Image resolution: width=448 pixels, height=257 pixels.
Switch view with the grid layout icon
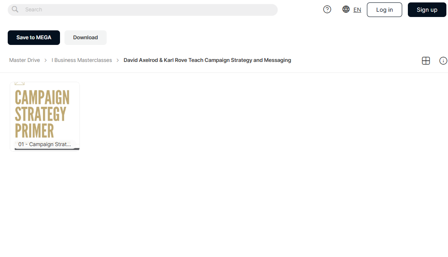(x=426, y=60)
